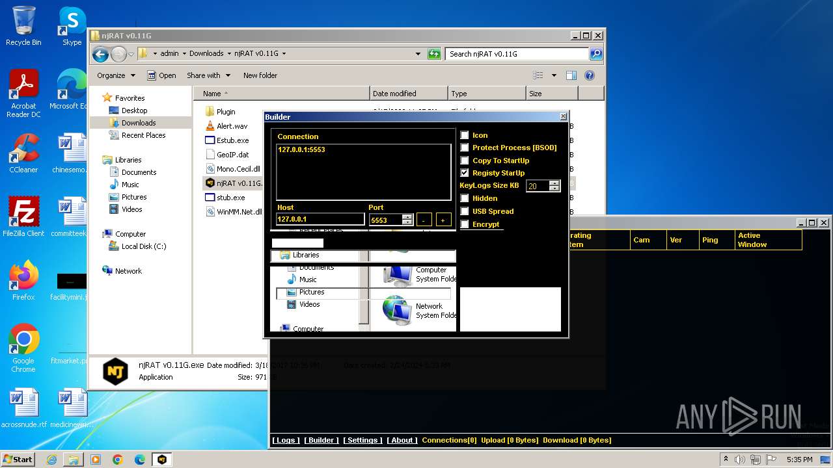
Task: Expand the Downloads breadcrumb arrow
Action: 228,54
